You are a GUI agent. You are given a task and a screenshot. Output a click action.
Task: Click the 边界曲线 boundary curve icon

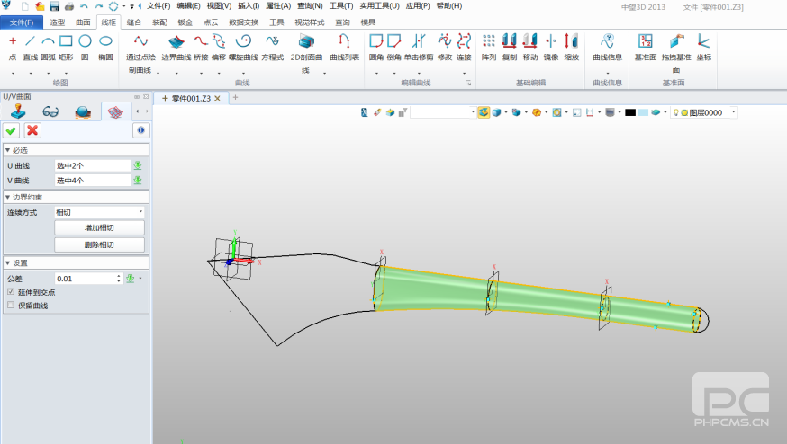point(176,42)
